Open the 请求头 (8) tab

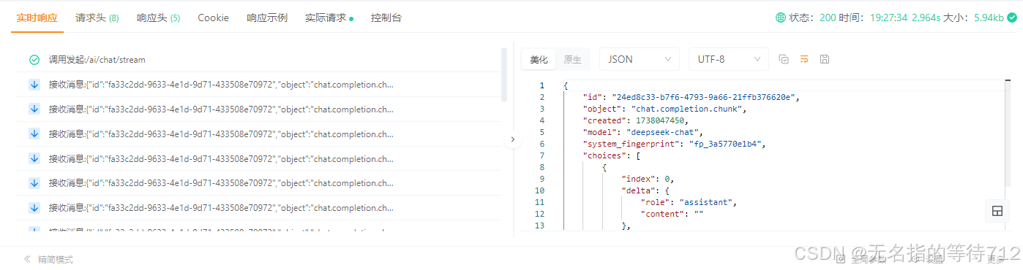[x=97, y=18]
